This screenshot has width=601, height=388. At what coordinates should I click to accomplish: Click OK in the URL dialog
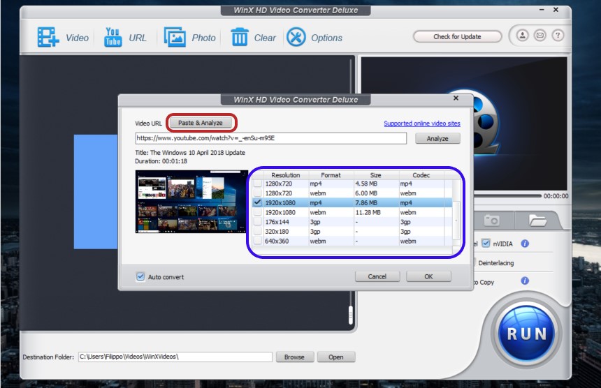[428, 276]
